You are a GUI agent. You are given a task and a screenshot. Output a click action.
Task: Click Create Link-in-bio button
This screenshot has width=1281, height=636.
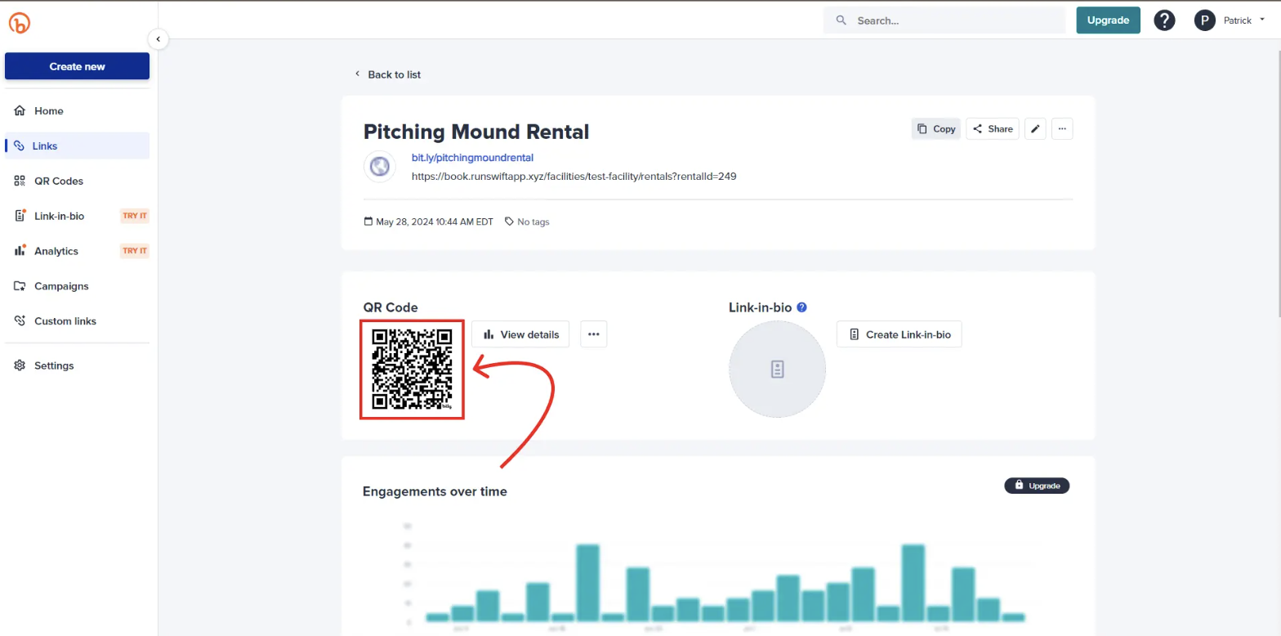(x=899, y=334)
